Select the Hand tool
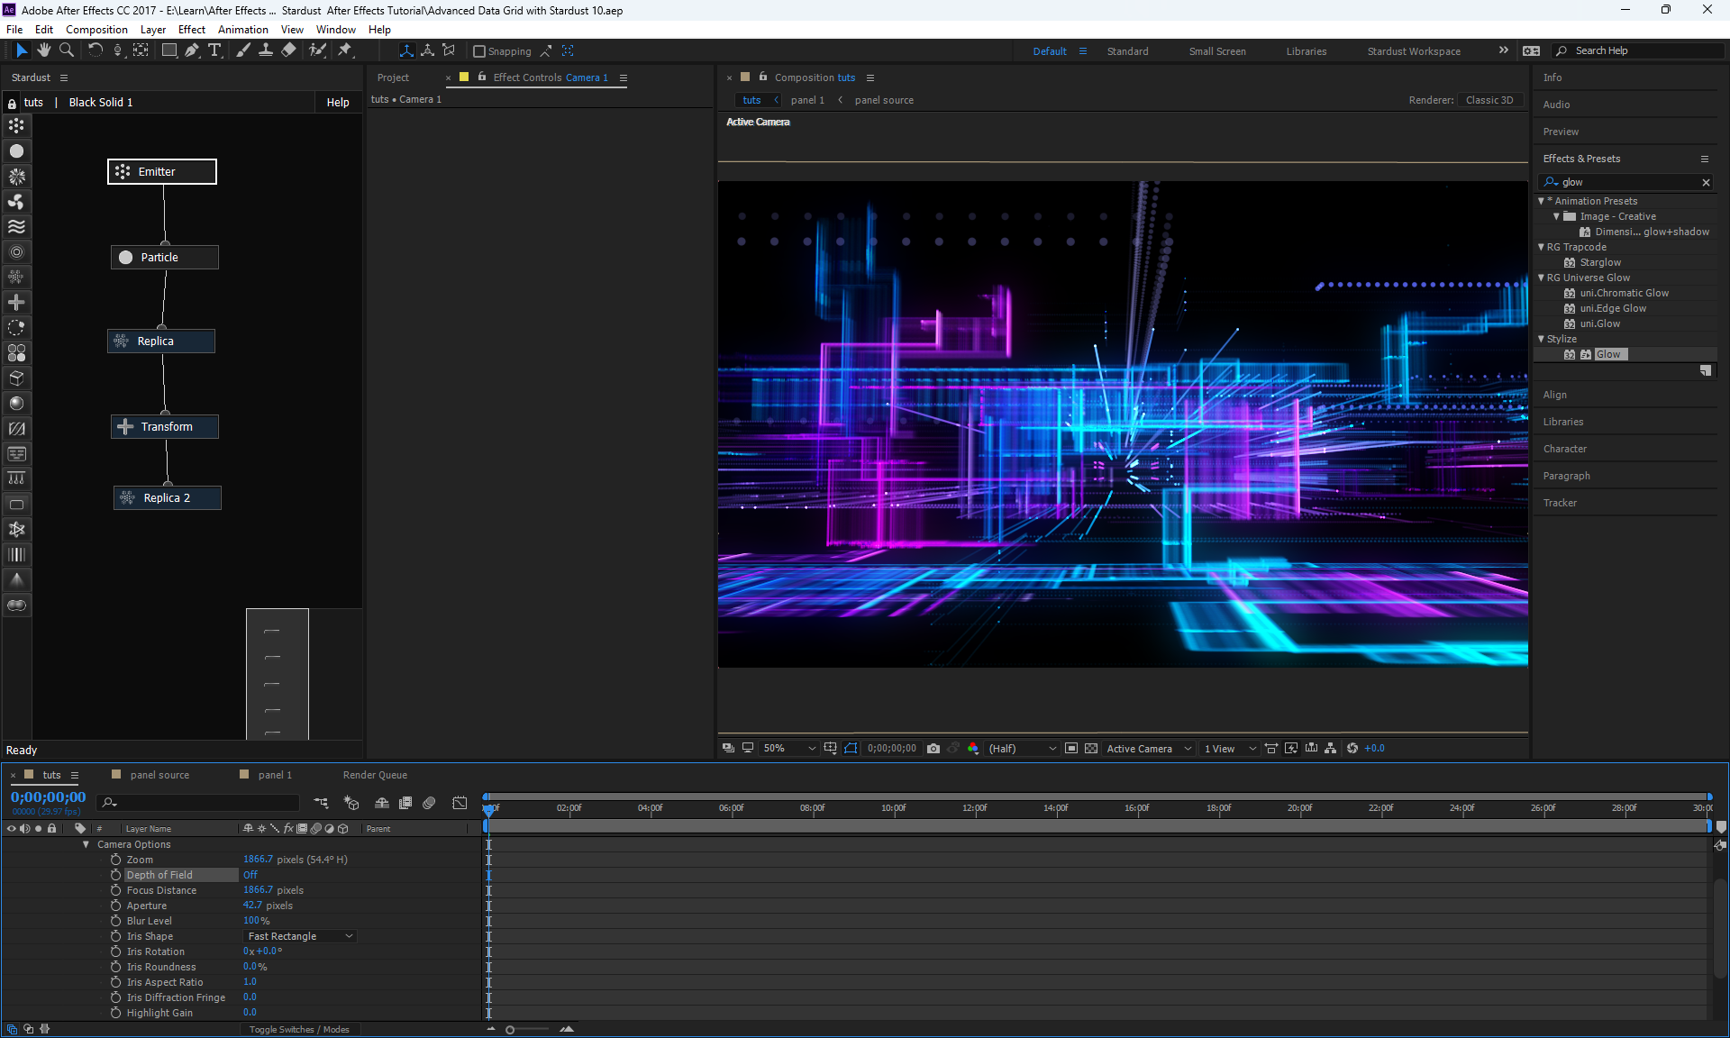1730x1038 pixels. point(43,50)
